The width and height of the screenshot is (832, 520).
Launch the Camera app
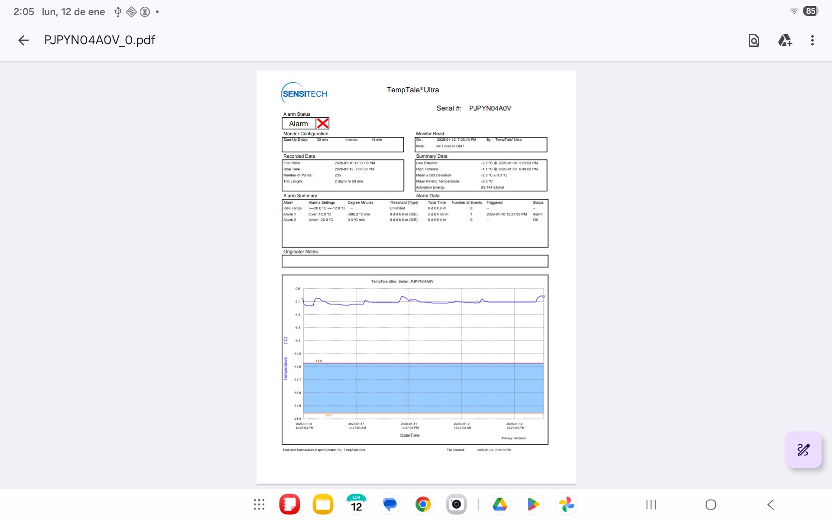(x=456, y=504)
